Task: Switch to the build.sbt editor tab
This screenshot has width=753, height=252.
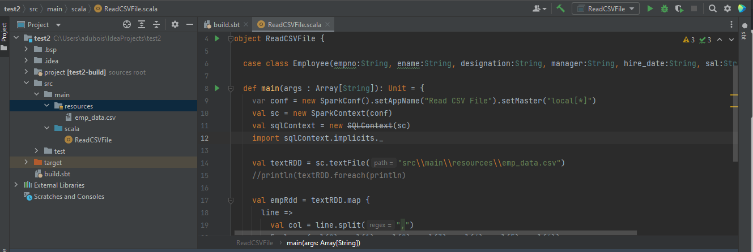Action: coord(226,24)
